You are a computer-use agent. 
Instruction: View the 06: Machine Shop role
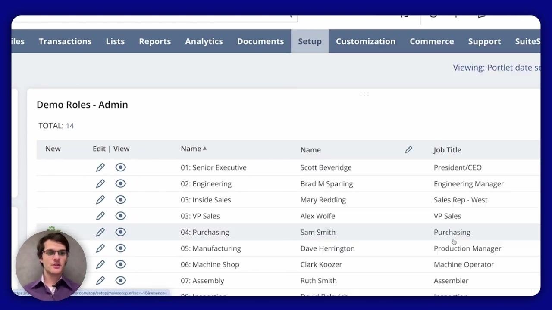(x=120, y=264)
